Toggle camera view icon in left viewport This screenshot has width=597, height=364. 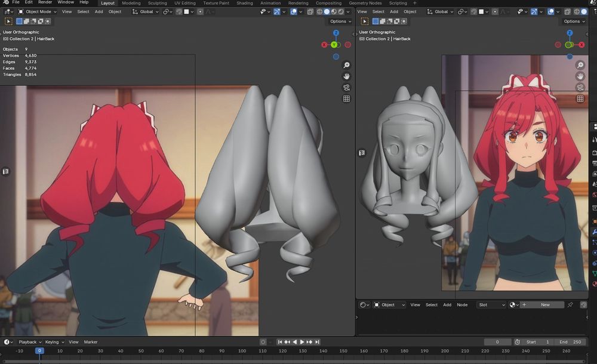click(346, 88)
